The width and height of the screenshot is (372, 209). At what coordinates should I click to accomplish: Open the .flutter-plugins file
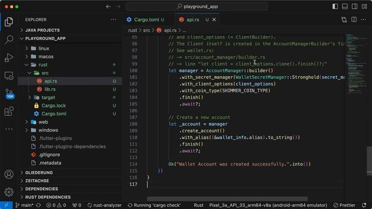click(70, 138)
